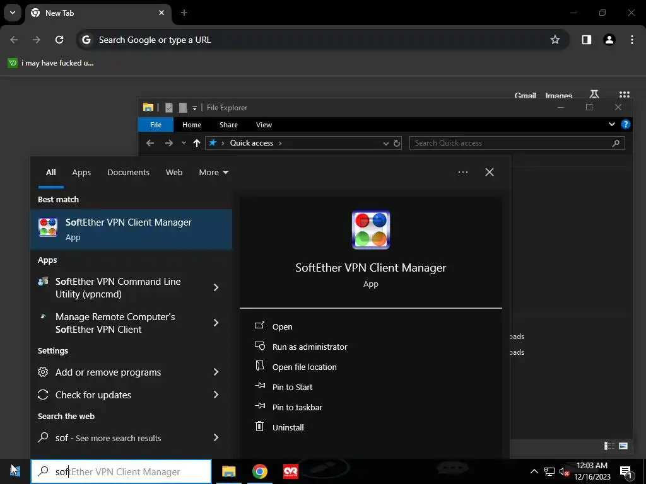Screen dimensions: 646x484
Task: Open Chrome profile icon
Action: [x=609, y=40]
